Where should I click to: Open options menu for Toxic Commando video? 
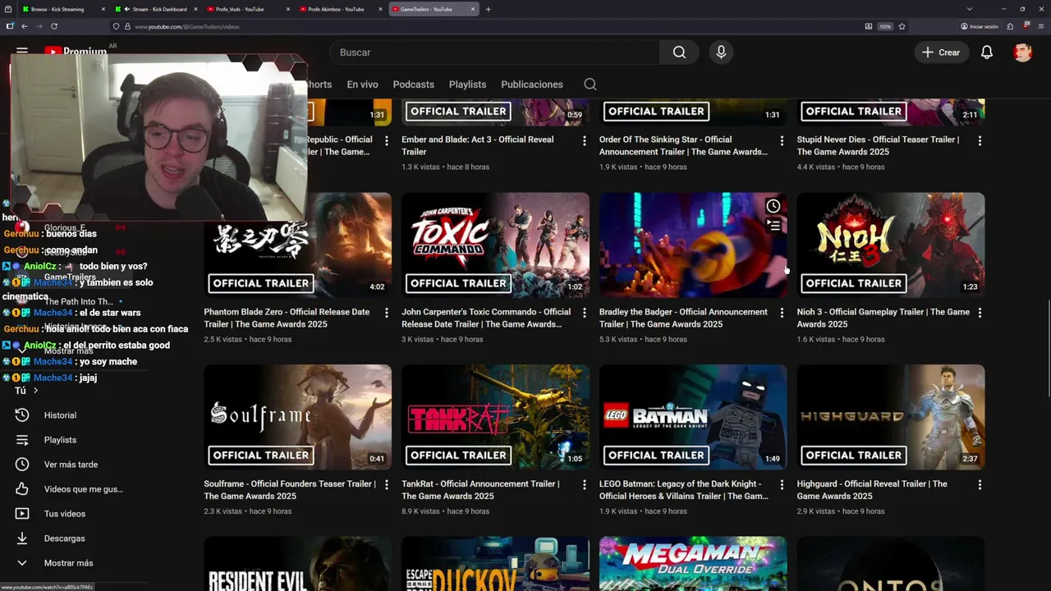point(584,313)
